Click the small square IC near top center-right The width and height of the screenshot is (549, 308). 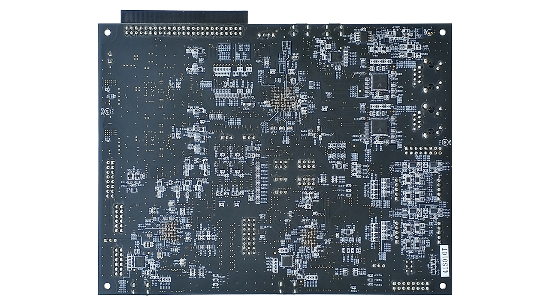[x=335, y=57]
